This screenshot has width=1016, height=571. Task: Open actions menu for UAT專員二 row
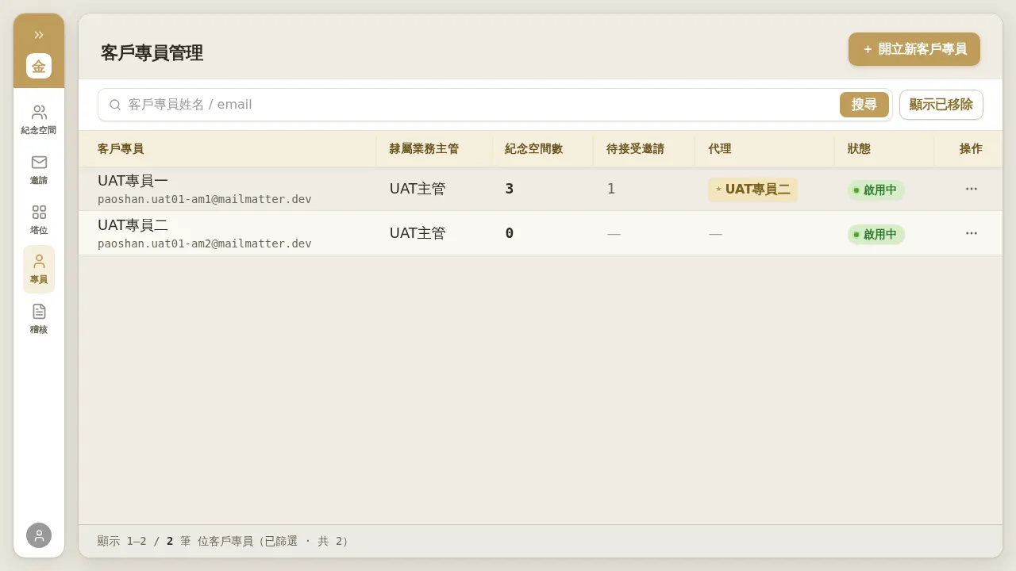point(972,233)
